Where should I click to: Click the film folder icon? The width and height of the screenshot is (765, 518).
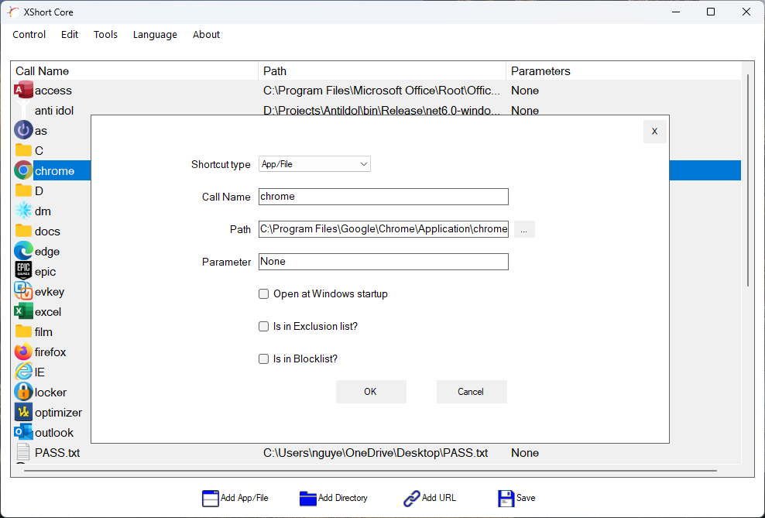pos(23,331)
